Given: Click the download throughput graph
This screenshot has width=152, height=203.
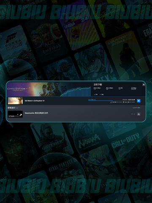Looking at the screenshot, I should [x=76, y=92].
